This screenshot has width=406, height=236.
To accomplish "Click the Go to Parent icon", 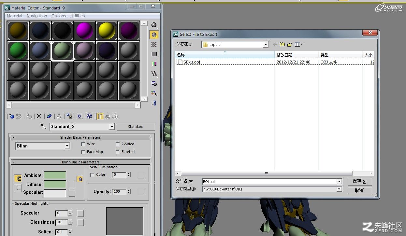I will click(108, 116).
